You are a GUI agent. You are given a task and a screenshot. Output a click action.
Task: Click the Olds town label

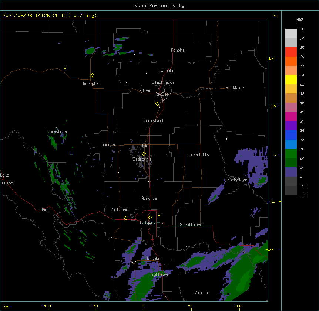(x=144, y=146)
